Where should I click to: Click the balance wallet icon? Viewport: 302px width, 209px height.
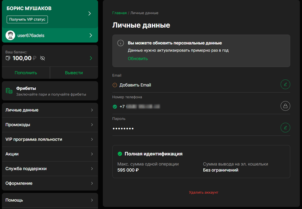point(8,58)
